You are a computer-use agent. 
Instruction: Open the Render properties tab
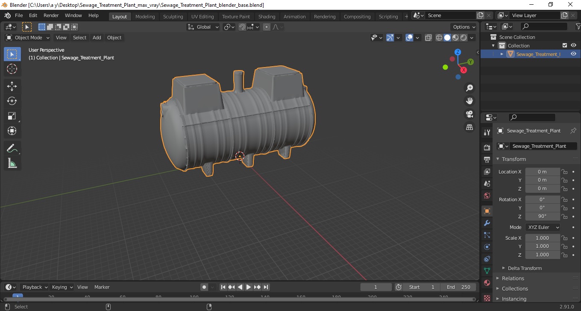487,147
